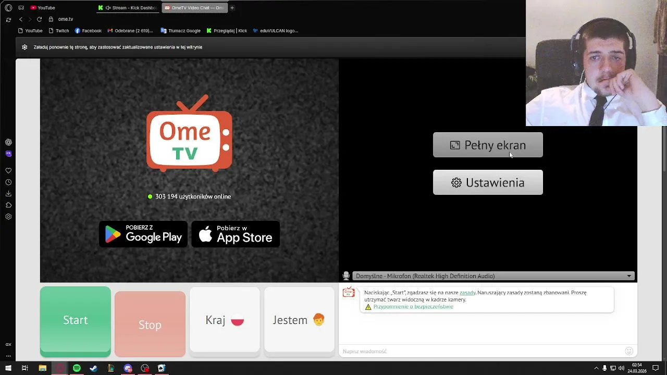This screenshot has height=375, width=667.
Task: Open the purple sidebar app icon
Action: [8, 154]
